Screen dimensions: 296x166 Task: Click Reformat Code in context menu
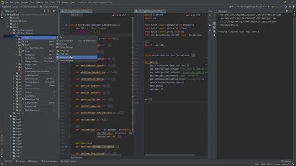point(38,79)
